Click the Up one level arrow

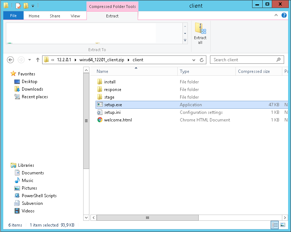pyautogui.click(x=38, y=60)
